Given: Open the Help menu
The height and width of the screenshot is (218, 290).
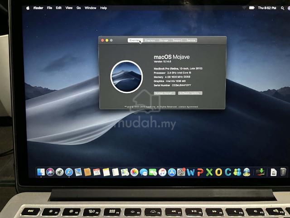Looking at the screenshot, I should (x=104, y=8).
